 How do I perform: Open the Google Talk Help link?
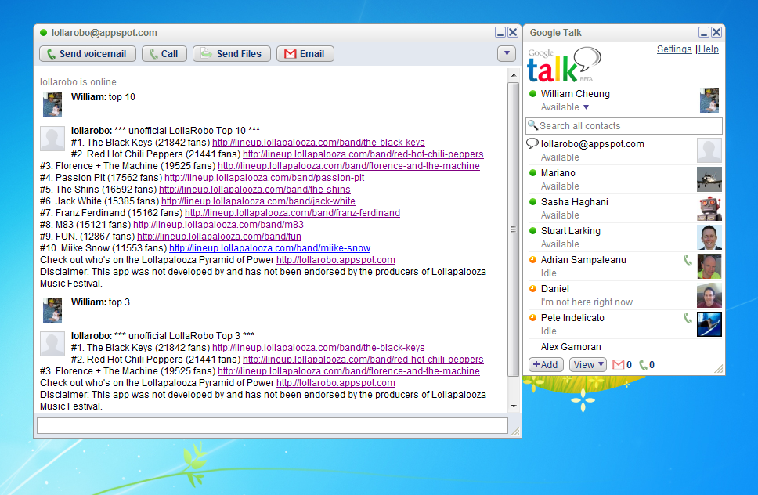click(708, 49)
